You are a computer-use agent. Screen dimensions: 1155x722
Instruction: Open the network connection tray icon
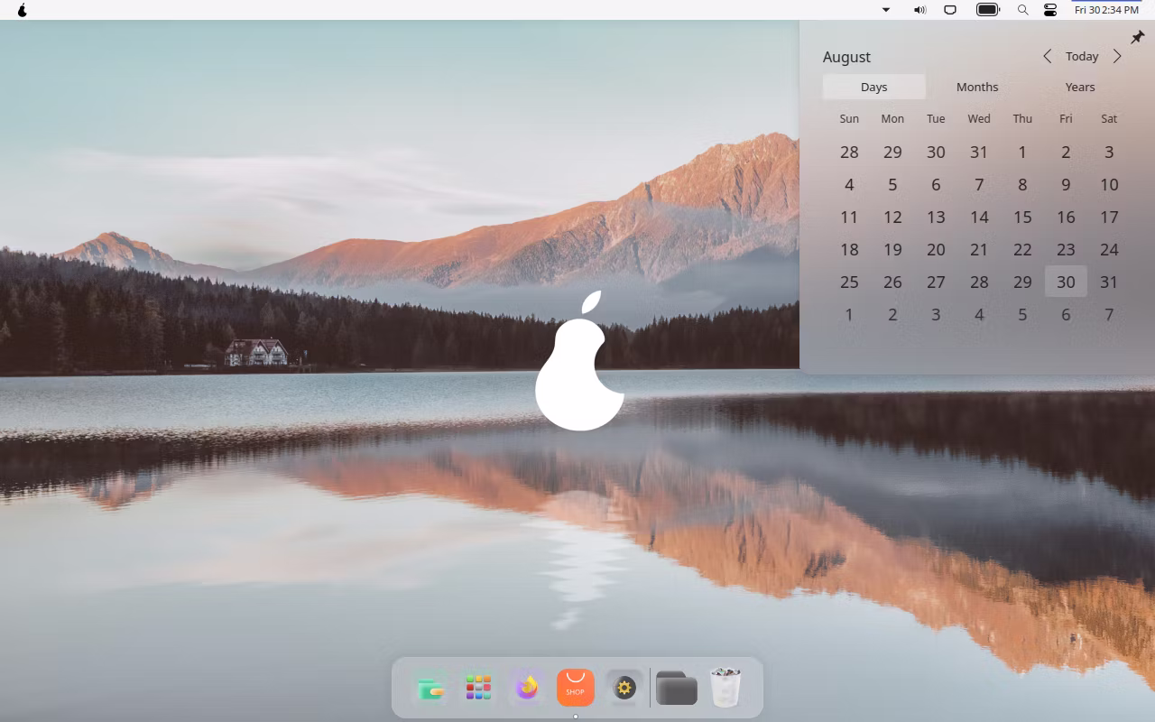pos(950,10)
